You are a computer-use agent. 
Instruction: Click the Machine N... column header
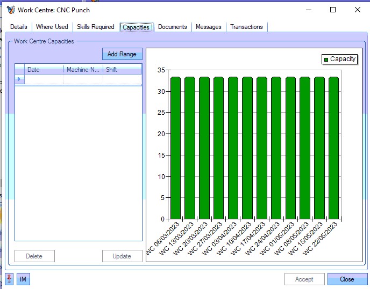click(83, 70)
